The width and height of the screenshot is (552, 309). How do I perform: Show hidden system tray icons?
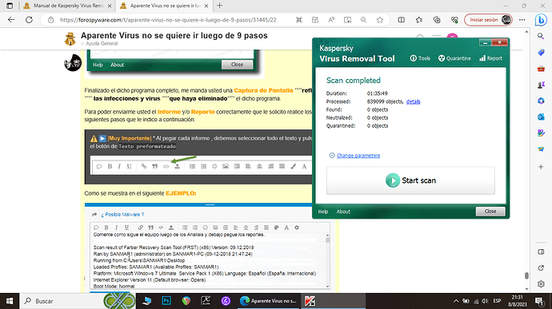[x=456, y=301]
